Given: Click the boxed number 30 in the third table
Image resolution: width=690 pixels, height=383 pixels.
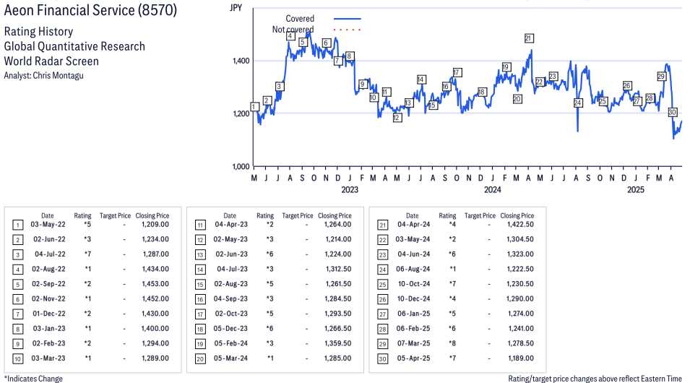Looking at the screenshot, I should tap(383, 358).
